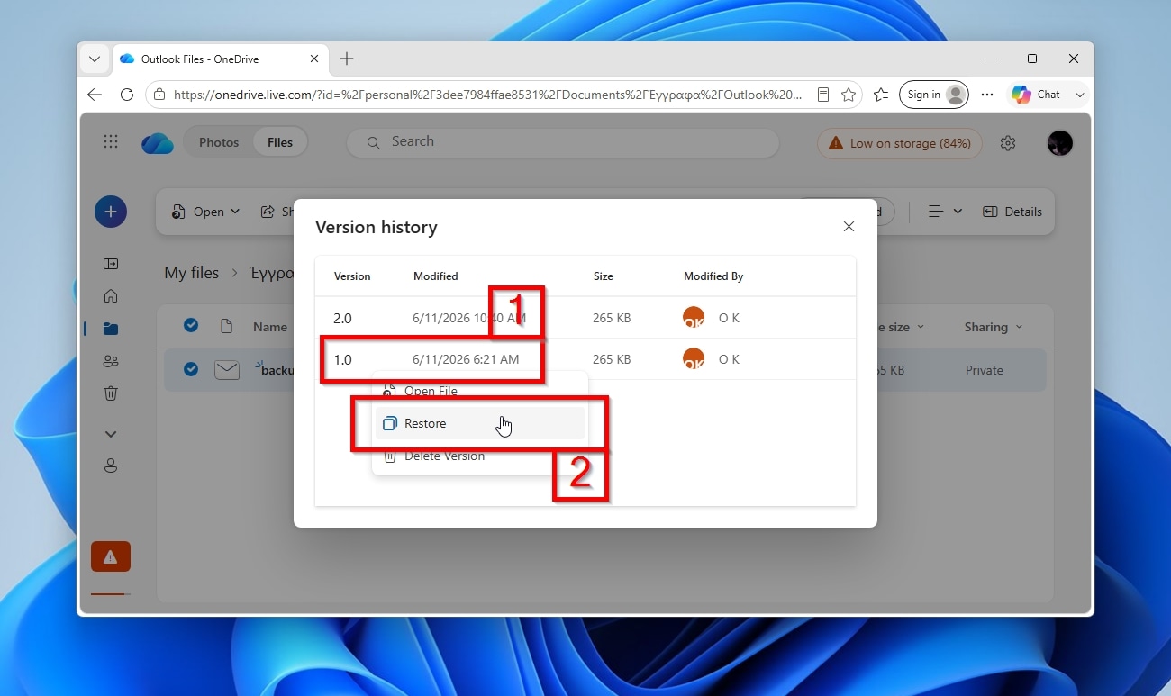This screenshot has height=696, width=1171.
Task: Select version 2.0 row
Action: click(585, 318)
